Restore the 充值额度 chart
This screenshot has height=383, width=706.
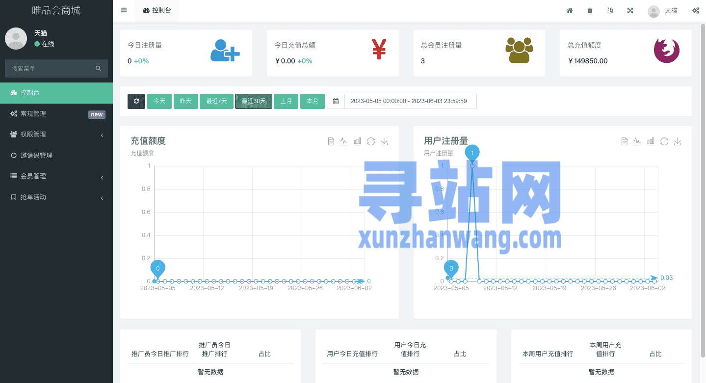[371, 141]
